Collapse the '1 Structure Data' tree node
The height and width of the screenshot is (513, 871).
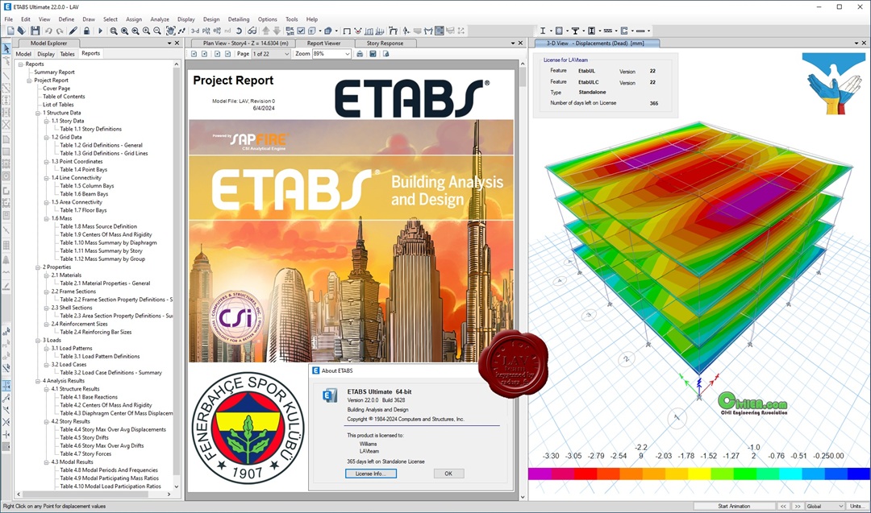pos(38,113)
